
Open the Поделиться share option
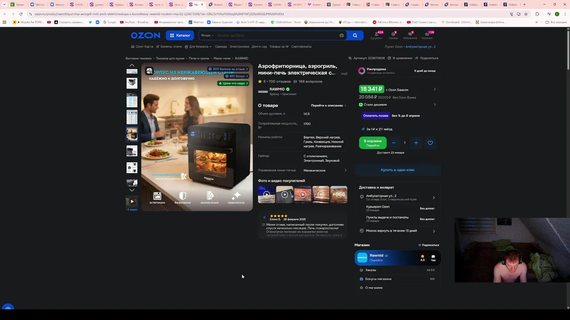[427, 58]
